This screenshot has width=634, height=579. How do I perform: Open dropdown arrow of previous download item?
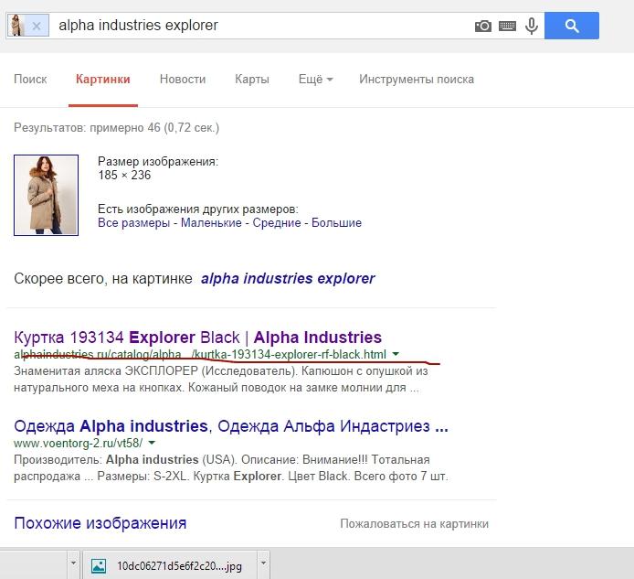pos(74,563)
